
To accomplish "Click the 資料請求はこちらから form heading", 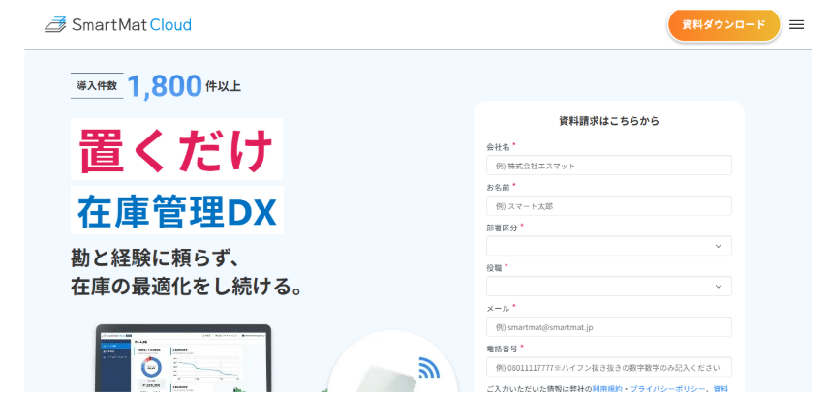I will 608,121.
